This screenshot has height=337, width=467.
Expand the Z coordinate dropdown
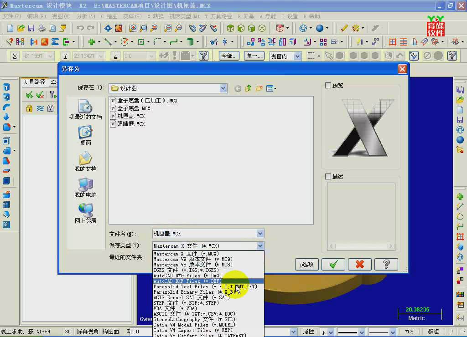tap(151, 56)
